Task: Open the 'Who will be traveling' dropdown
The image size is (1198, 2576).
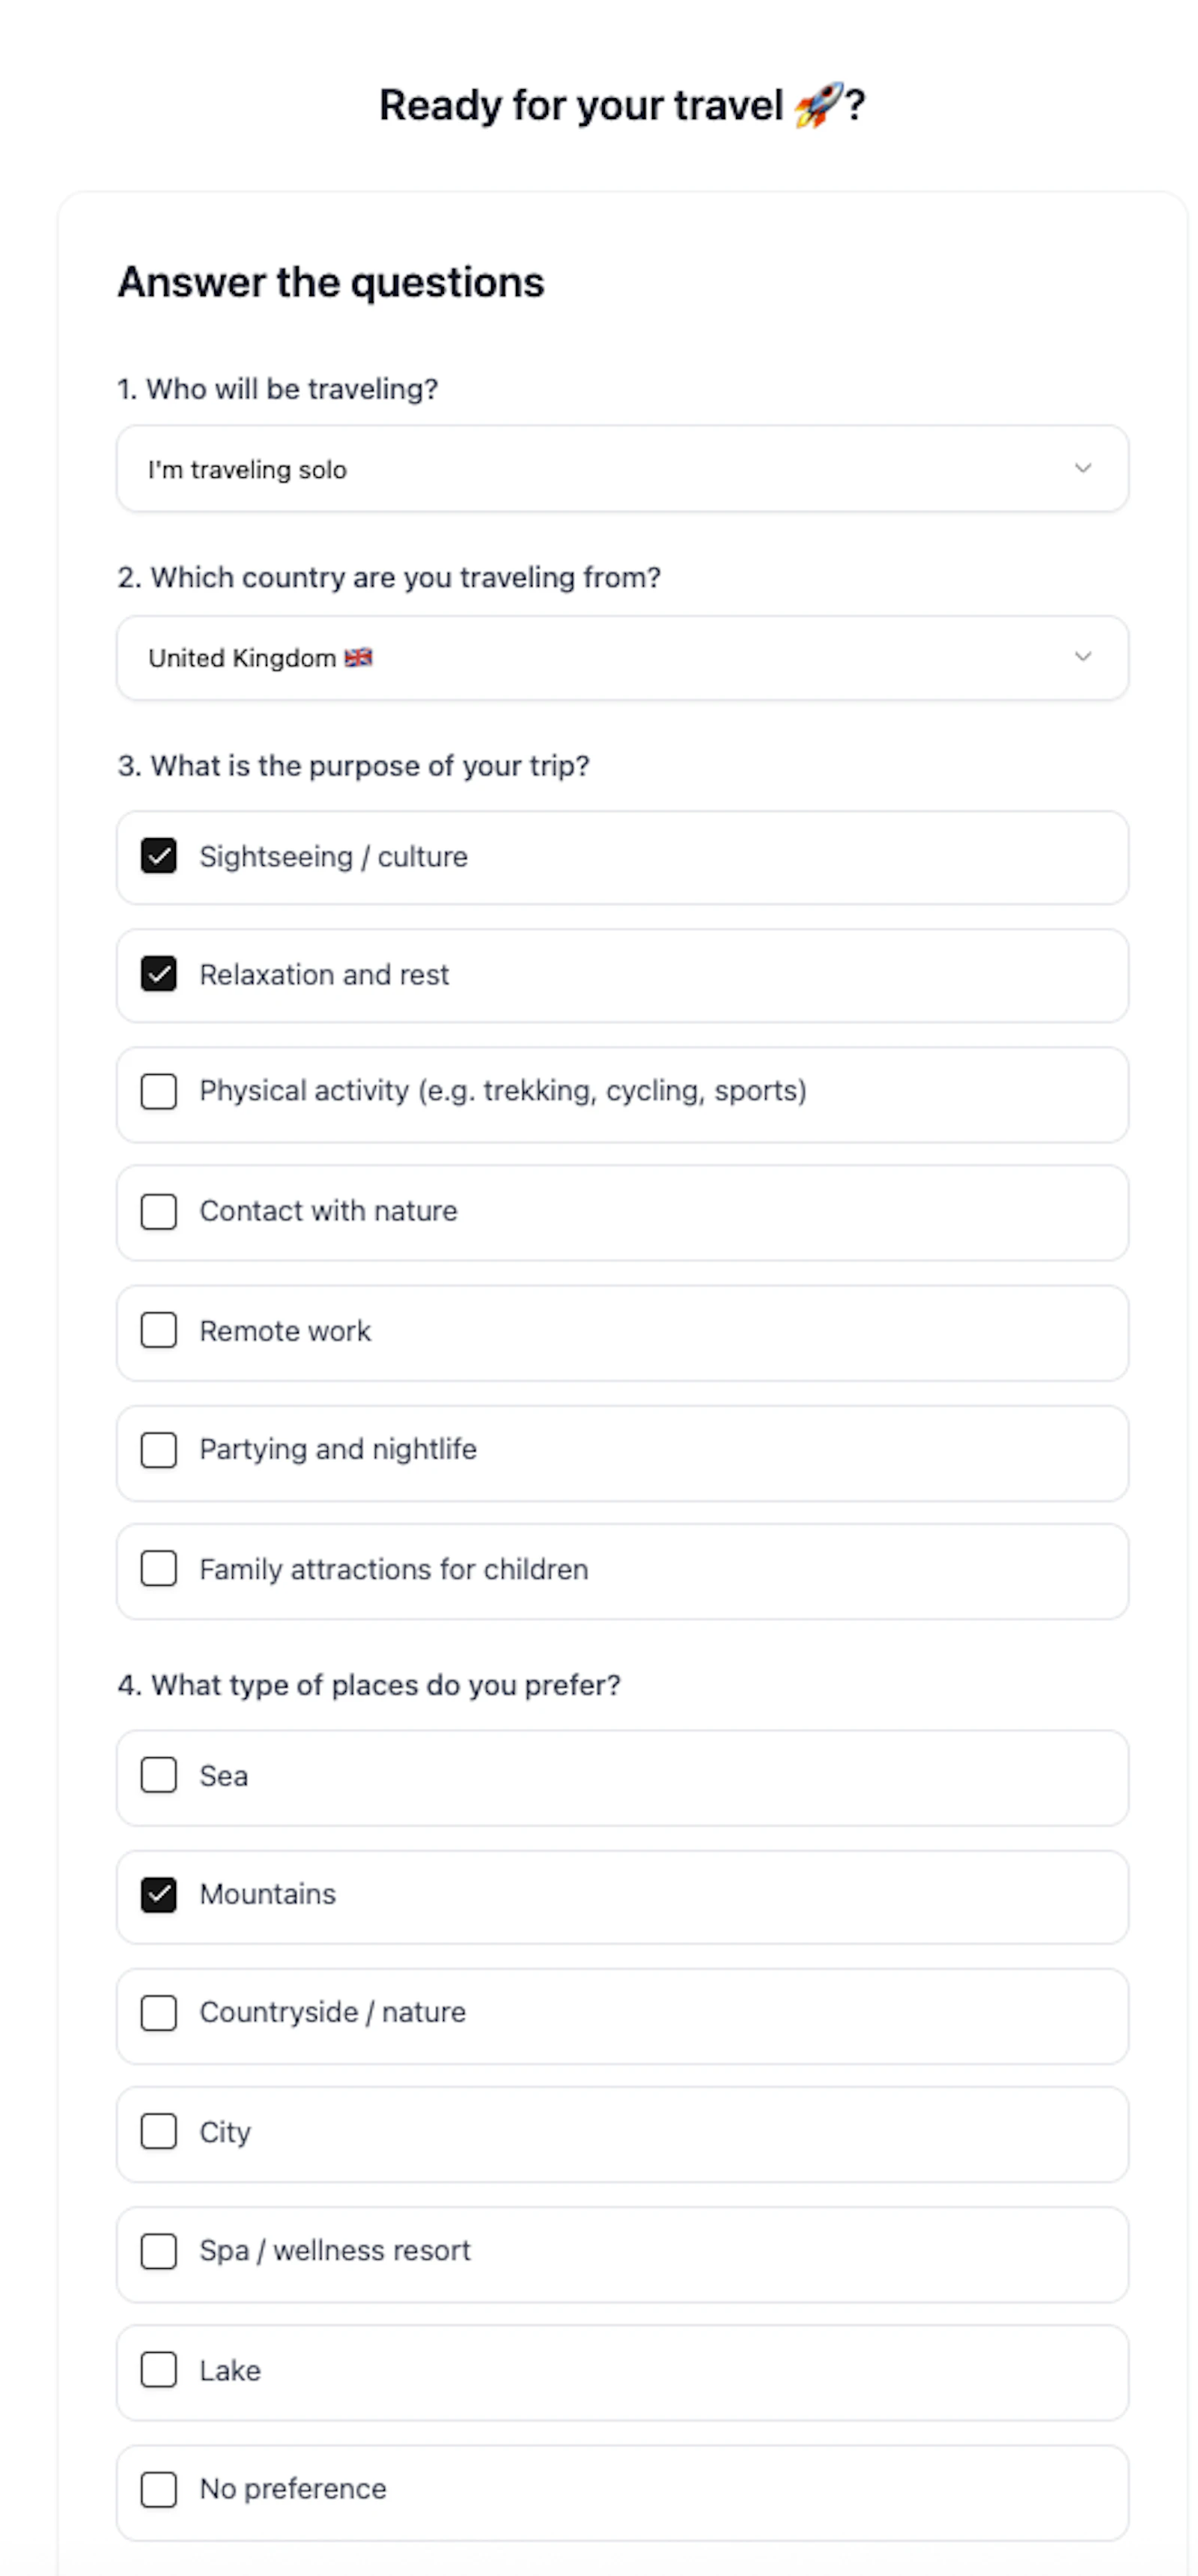Action: 622,468
